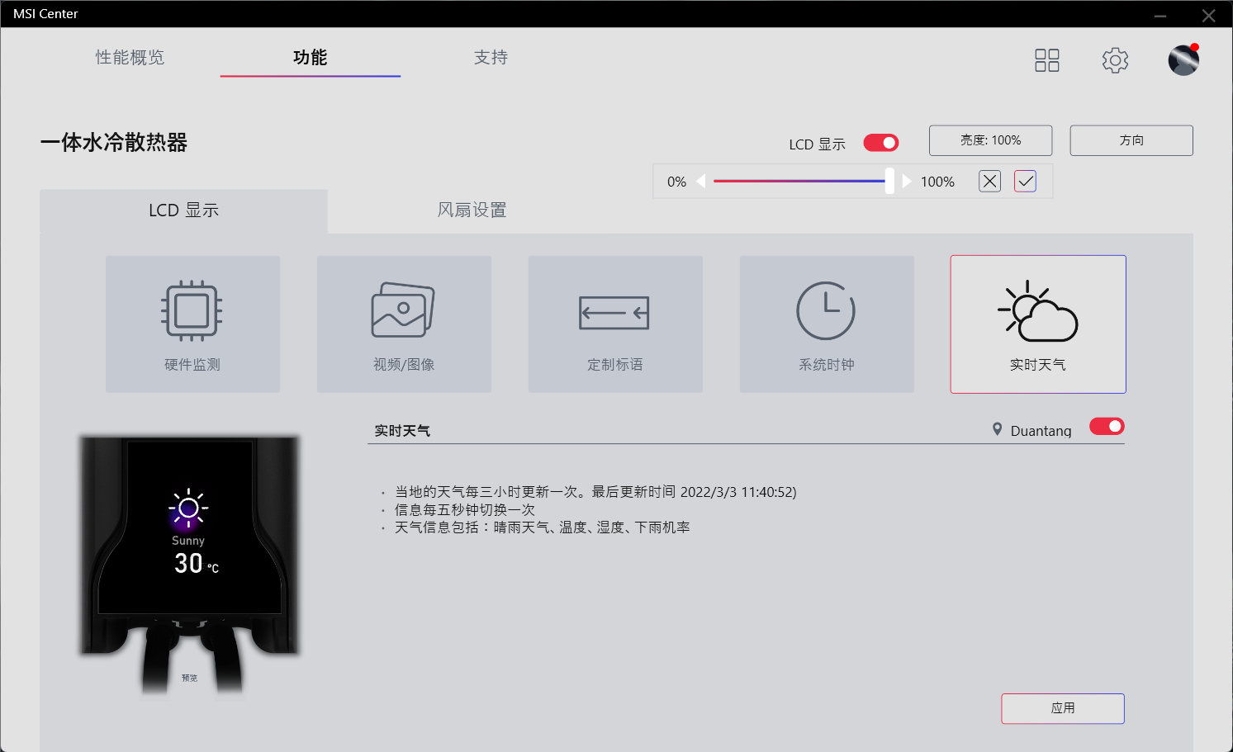Toggle the LCD 显示 switch off
This screenshot has height=752, width=1233.
(x=880, y=142)
